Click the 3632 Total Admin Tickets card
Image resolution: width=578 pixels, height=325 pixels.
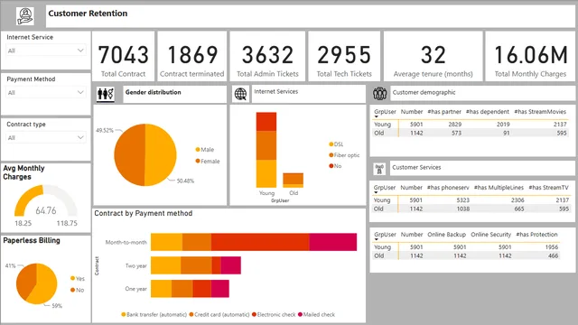coord(267,56)
